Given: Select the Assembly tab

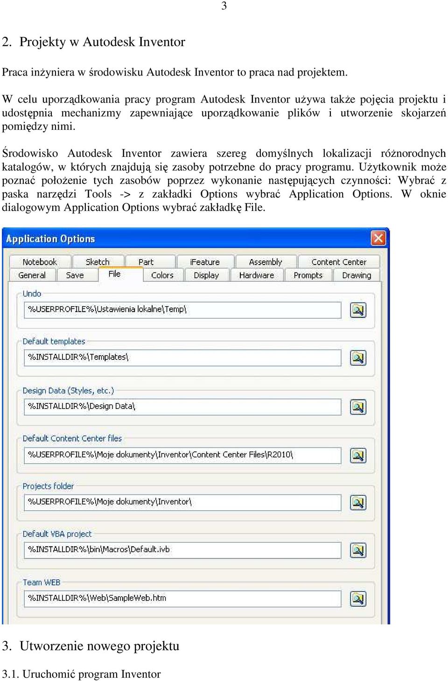Looking at the screenshot, I should [x=266, y=262].
